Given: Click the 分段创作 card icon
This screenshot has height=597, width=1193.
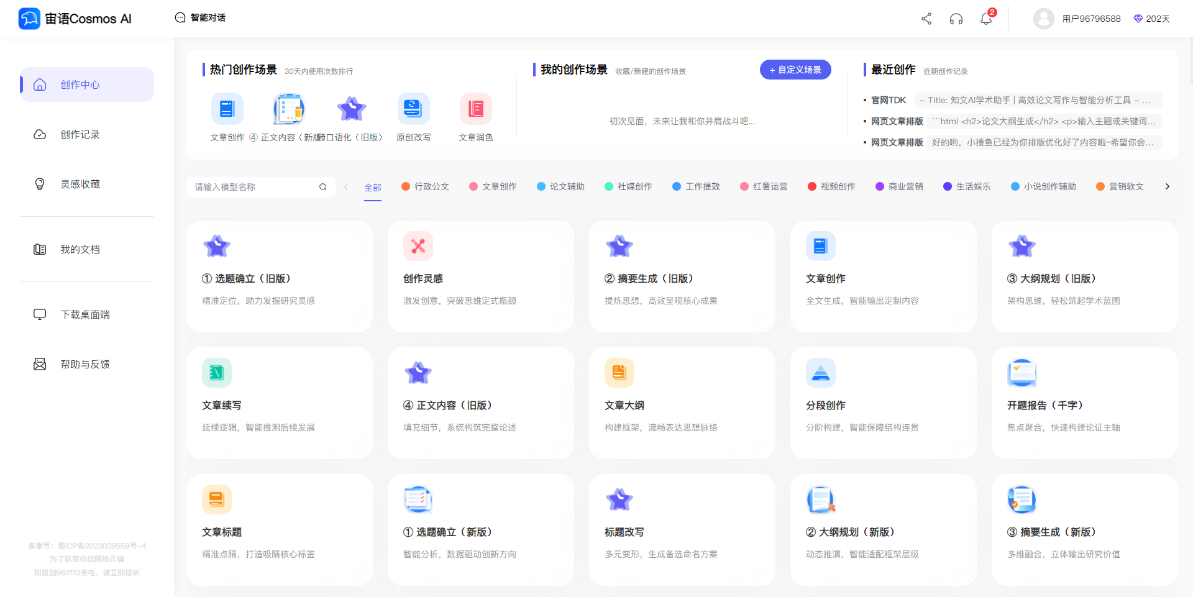Looking at the screenshot, I should coord(821,373).
